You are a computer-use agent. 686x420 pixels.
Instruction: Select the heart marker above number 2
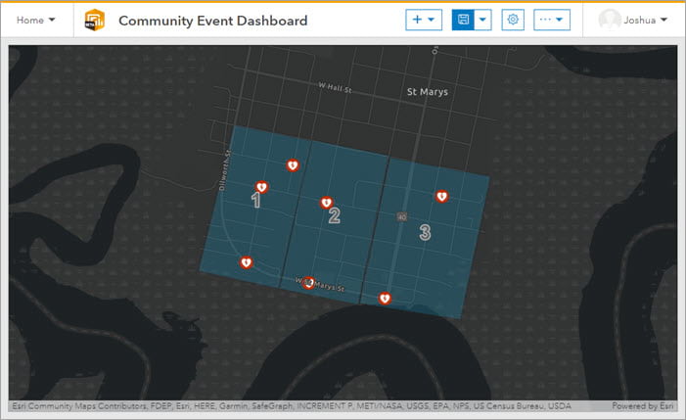pos(327,203)
